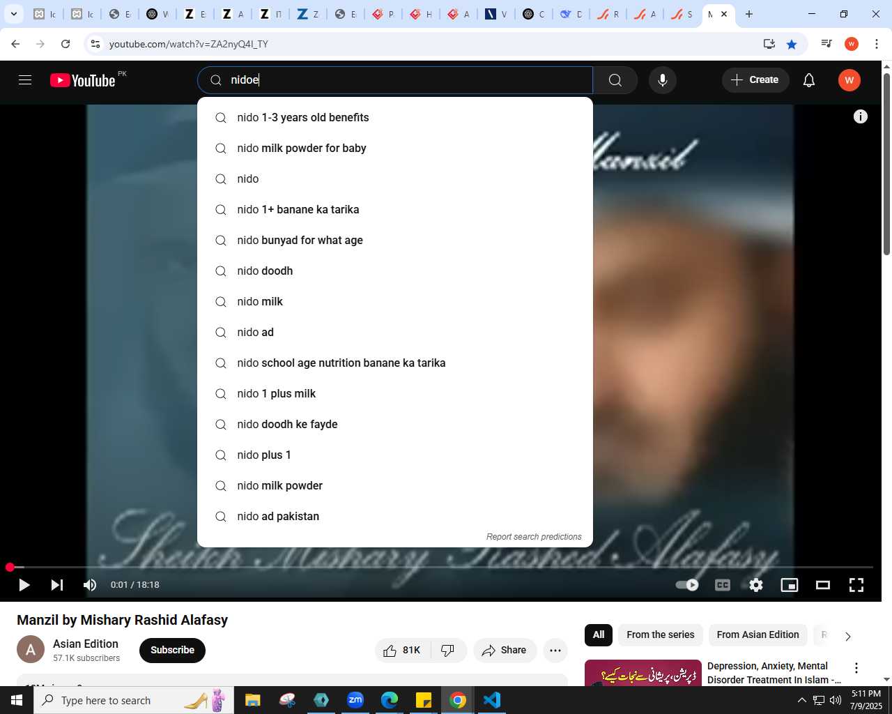
Task: Open VS Code from taskbar
Action: click(492, 700)
